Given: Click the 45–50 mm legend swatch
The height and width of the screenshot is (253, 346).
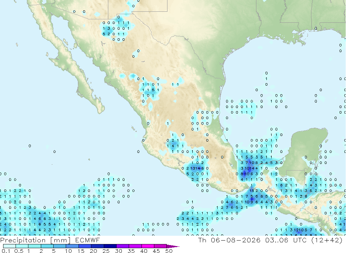Looking at the screenshot, I should click(x=160, y=246).
